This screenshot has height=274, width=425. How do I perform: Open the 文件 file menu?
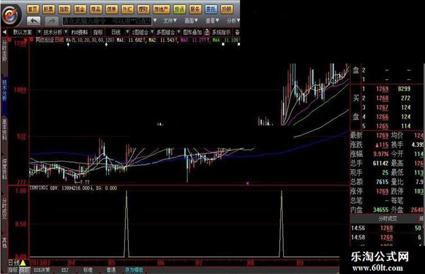point(170,21)
